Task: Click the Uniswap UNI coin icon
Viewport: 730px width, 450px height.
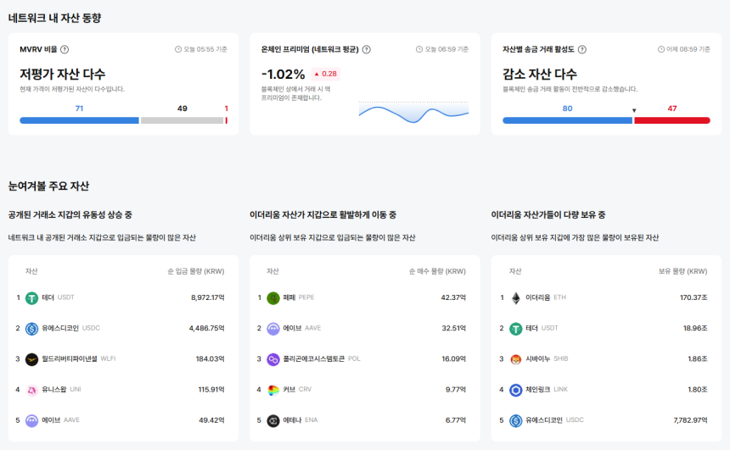Action: click(31, 390)
